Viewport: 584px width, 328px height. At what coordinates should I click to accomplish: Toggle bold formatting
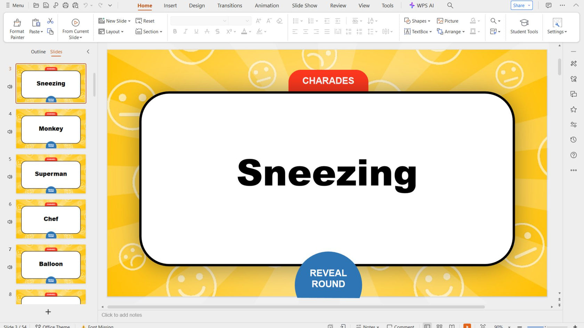pos(175,31)
